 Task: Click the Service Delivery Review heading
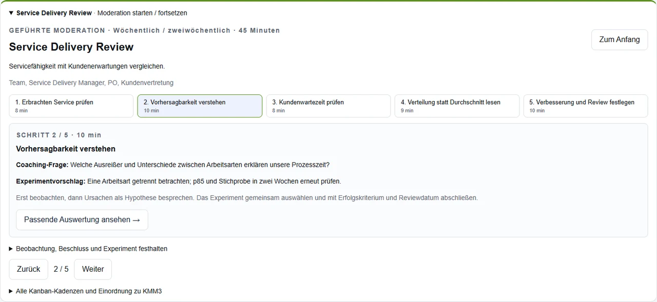(x=71, y=47)
